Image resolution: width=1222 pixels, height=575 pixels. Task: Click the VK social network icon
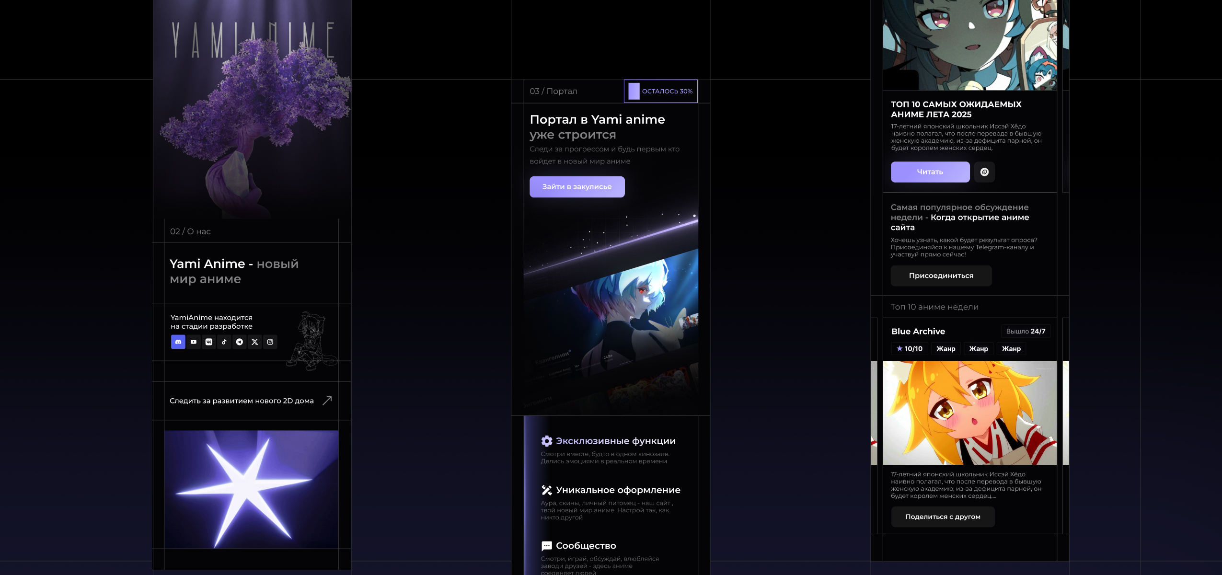click(209, 342)
